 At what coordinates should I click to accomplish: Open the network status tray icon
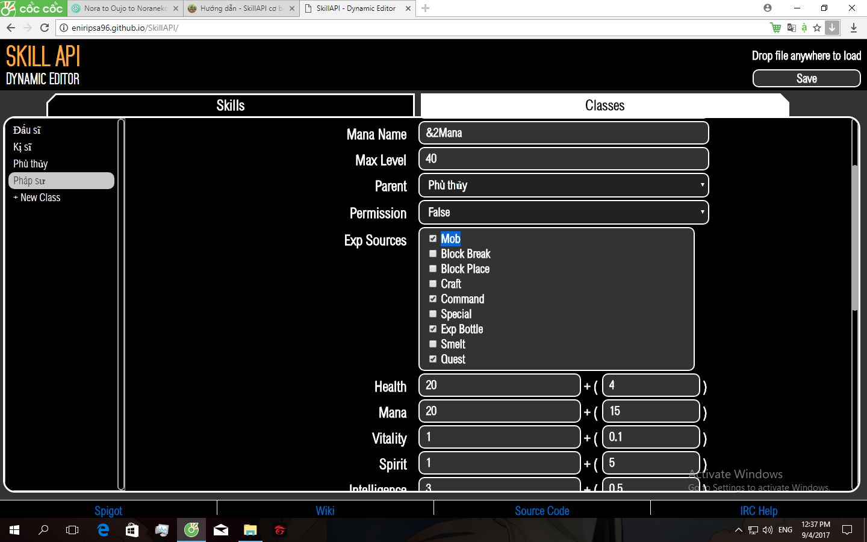click(x=753, y=530)
